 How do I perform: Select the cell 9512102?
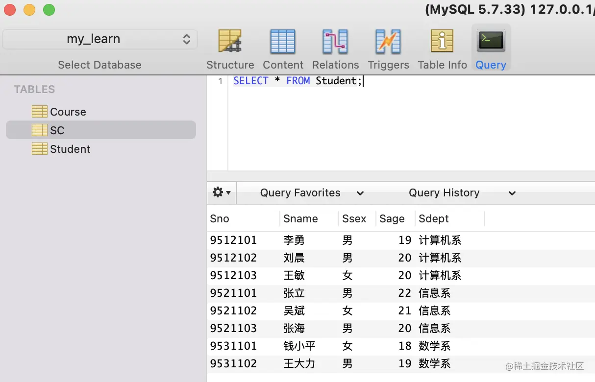coord(233,258)
